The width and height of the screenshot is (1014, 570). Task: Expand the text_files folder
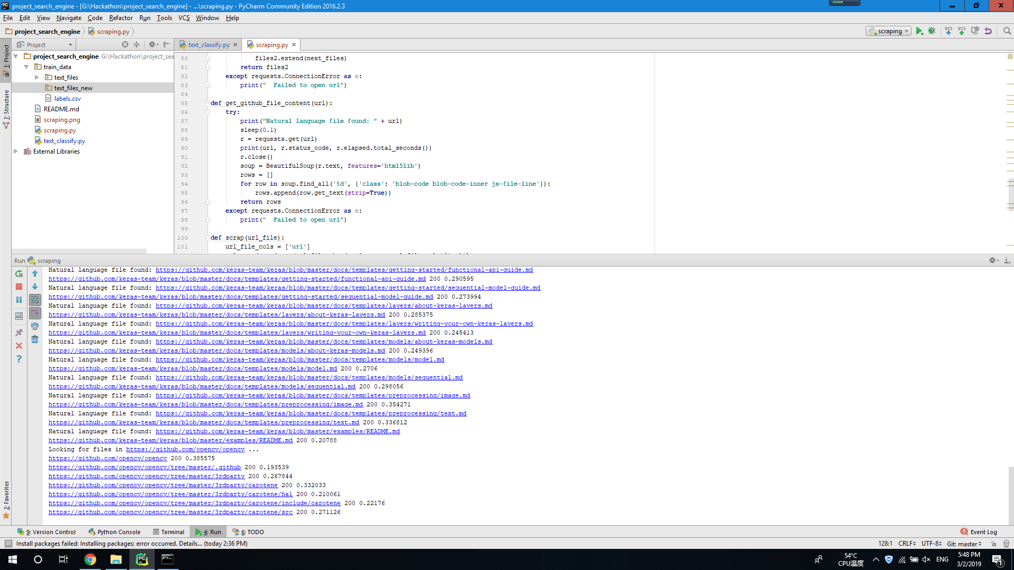pyautogui.click(x=37, y=78)
